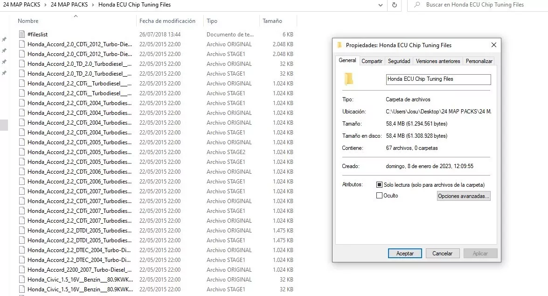Select Honda_Accord_2200_2007_Turbo-Diesel file name
The height and width of the screenshot is (296, 548).
[x=80, y=270]
